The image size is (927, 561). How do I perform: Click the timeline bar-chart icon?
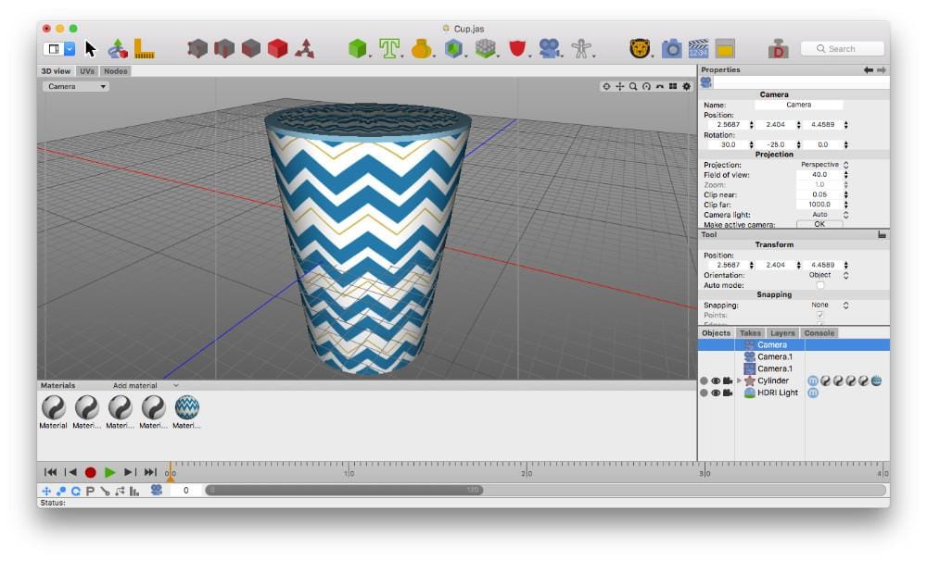134,491
